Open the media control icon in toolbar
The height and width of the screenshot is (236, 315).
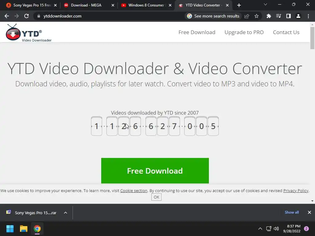pos(278,16)
